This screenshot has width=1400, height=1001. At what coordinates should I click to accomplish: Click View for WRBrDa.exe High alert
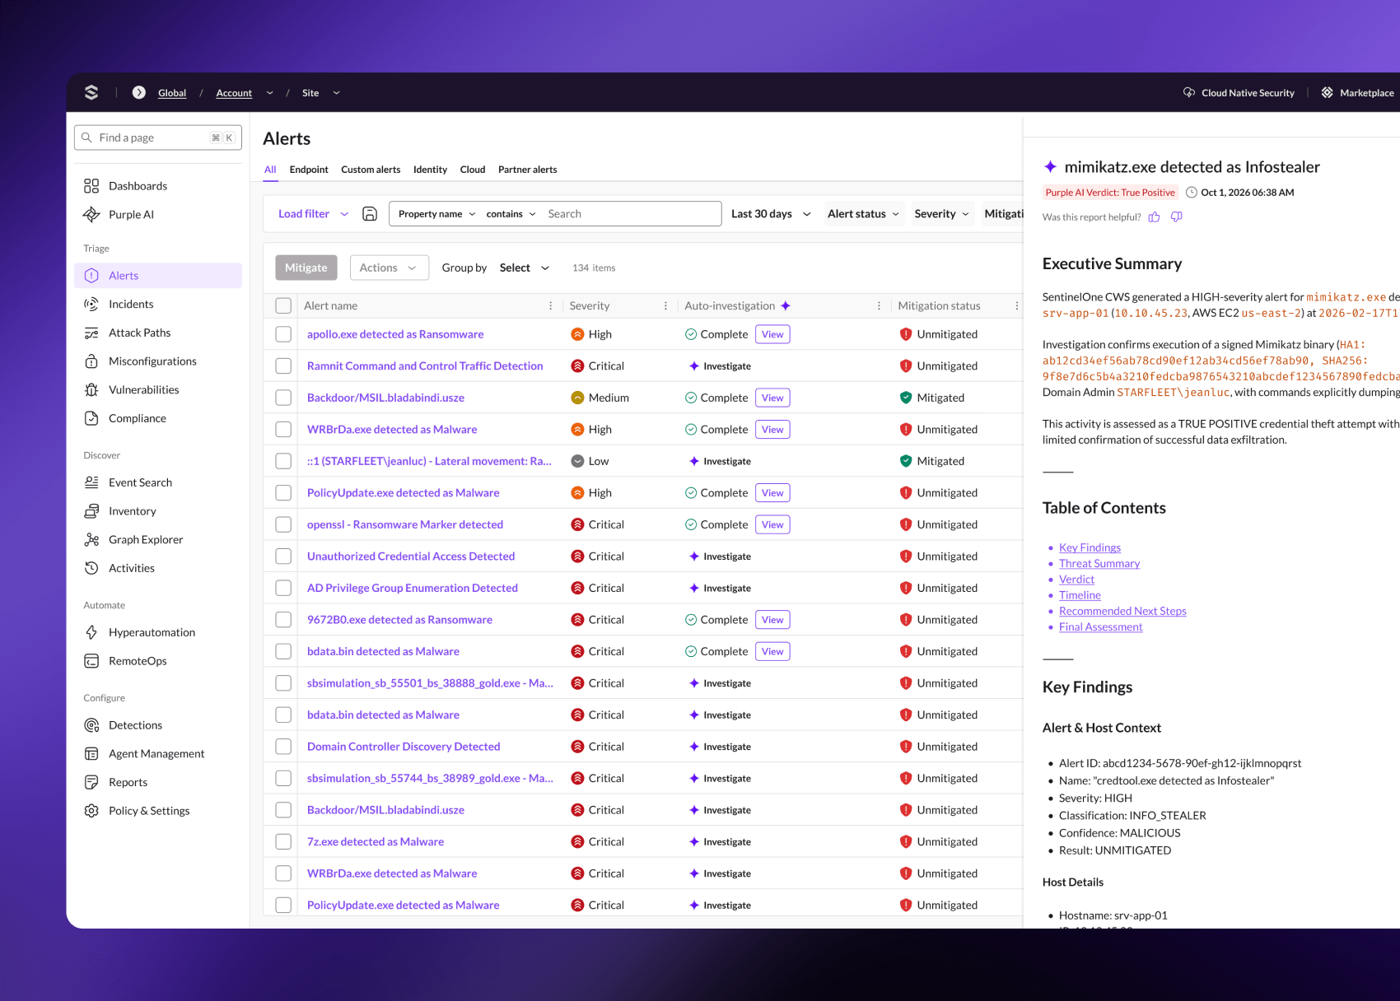click(x=772, y=430)
